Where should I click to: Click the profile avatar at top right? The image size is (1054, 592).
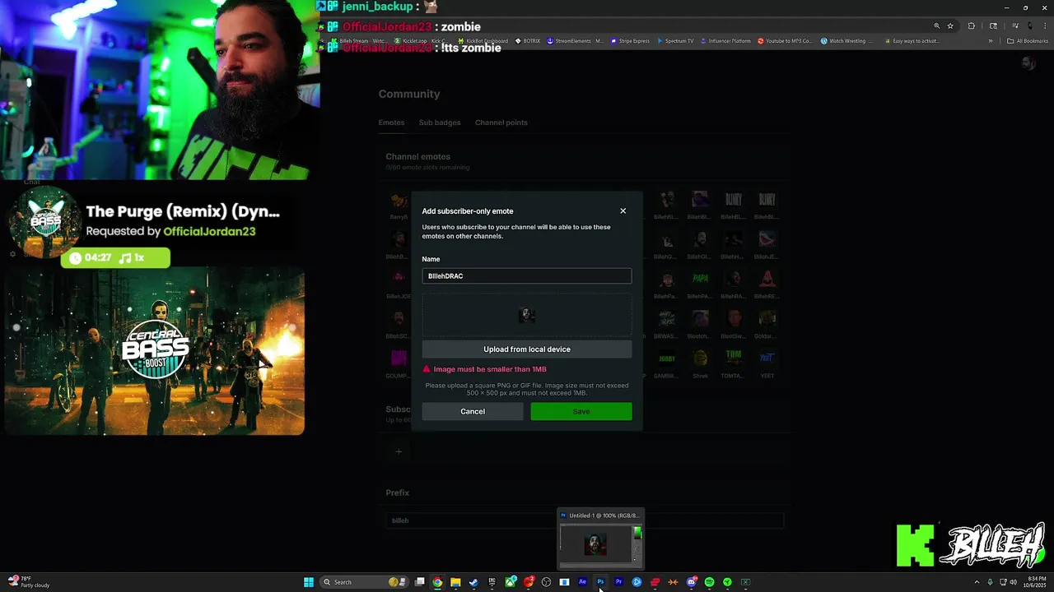1028,63
